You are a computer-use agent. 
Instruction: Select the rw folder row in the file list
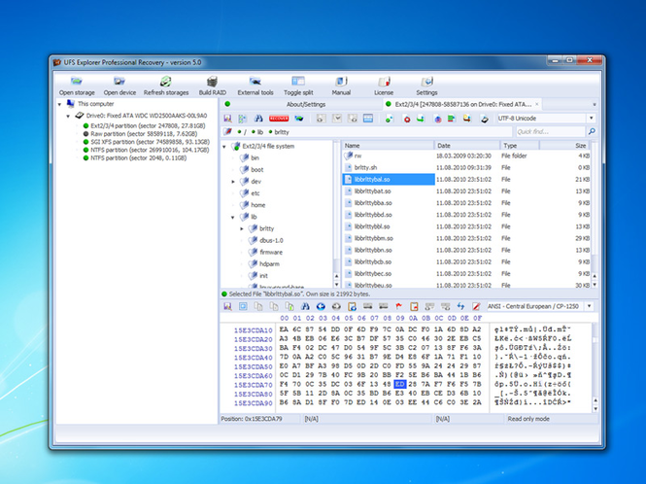pos(466,156)
